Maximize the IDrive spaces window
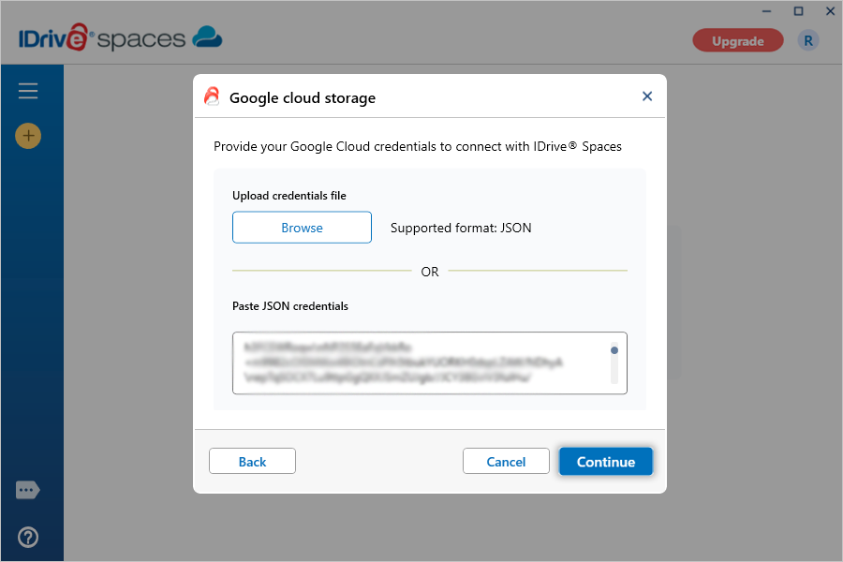The height and width of the screenshot is (562, 843). click(798, 11)
